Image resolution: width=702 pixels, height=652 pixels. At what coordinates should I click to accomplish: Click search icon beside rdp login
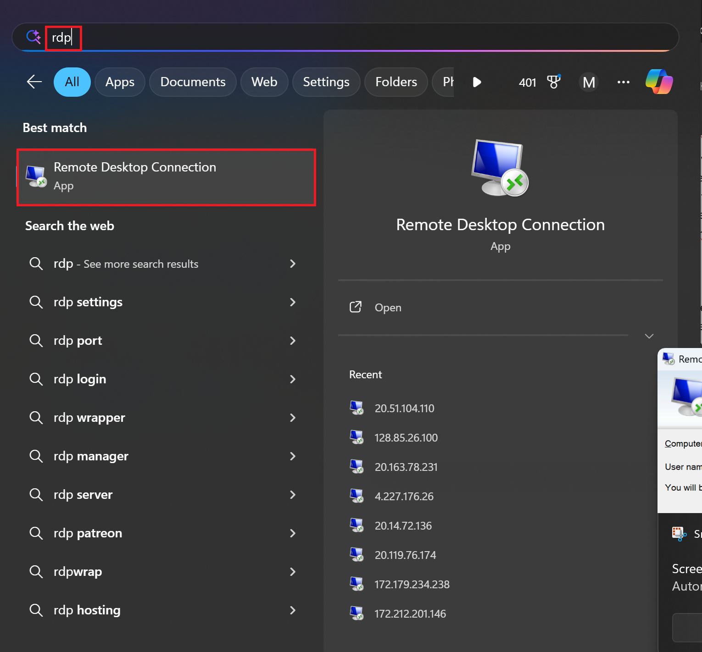[36, 379]
